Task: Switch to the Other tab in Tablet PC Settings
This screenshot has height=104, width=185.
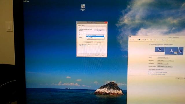Action: click(83, 26)
